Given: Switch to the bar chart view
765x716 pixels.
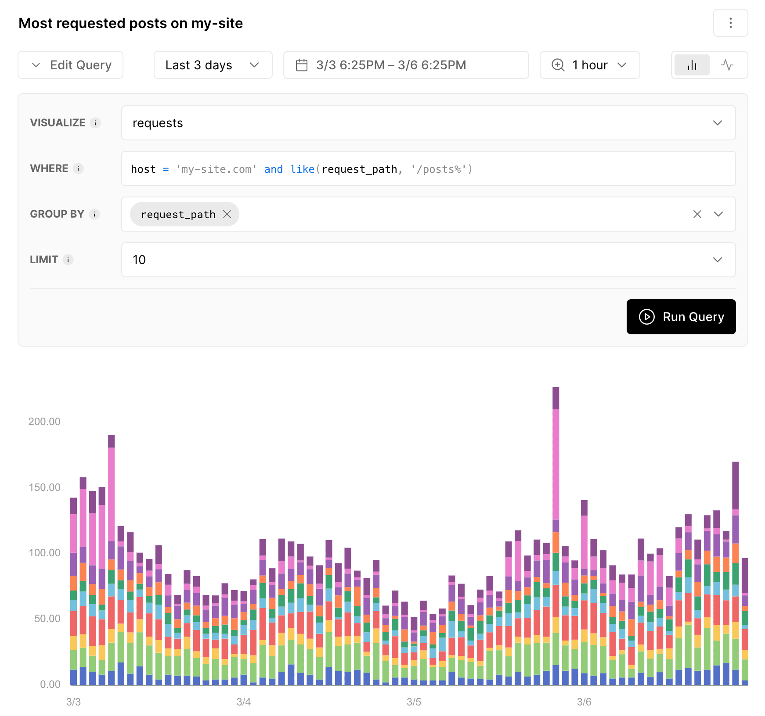Looking at the screenshot, I should coord(691,64).
